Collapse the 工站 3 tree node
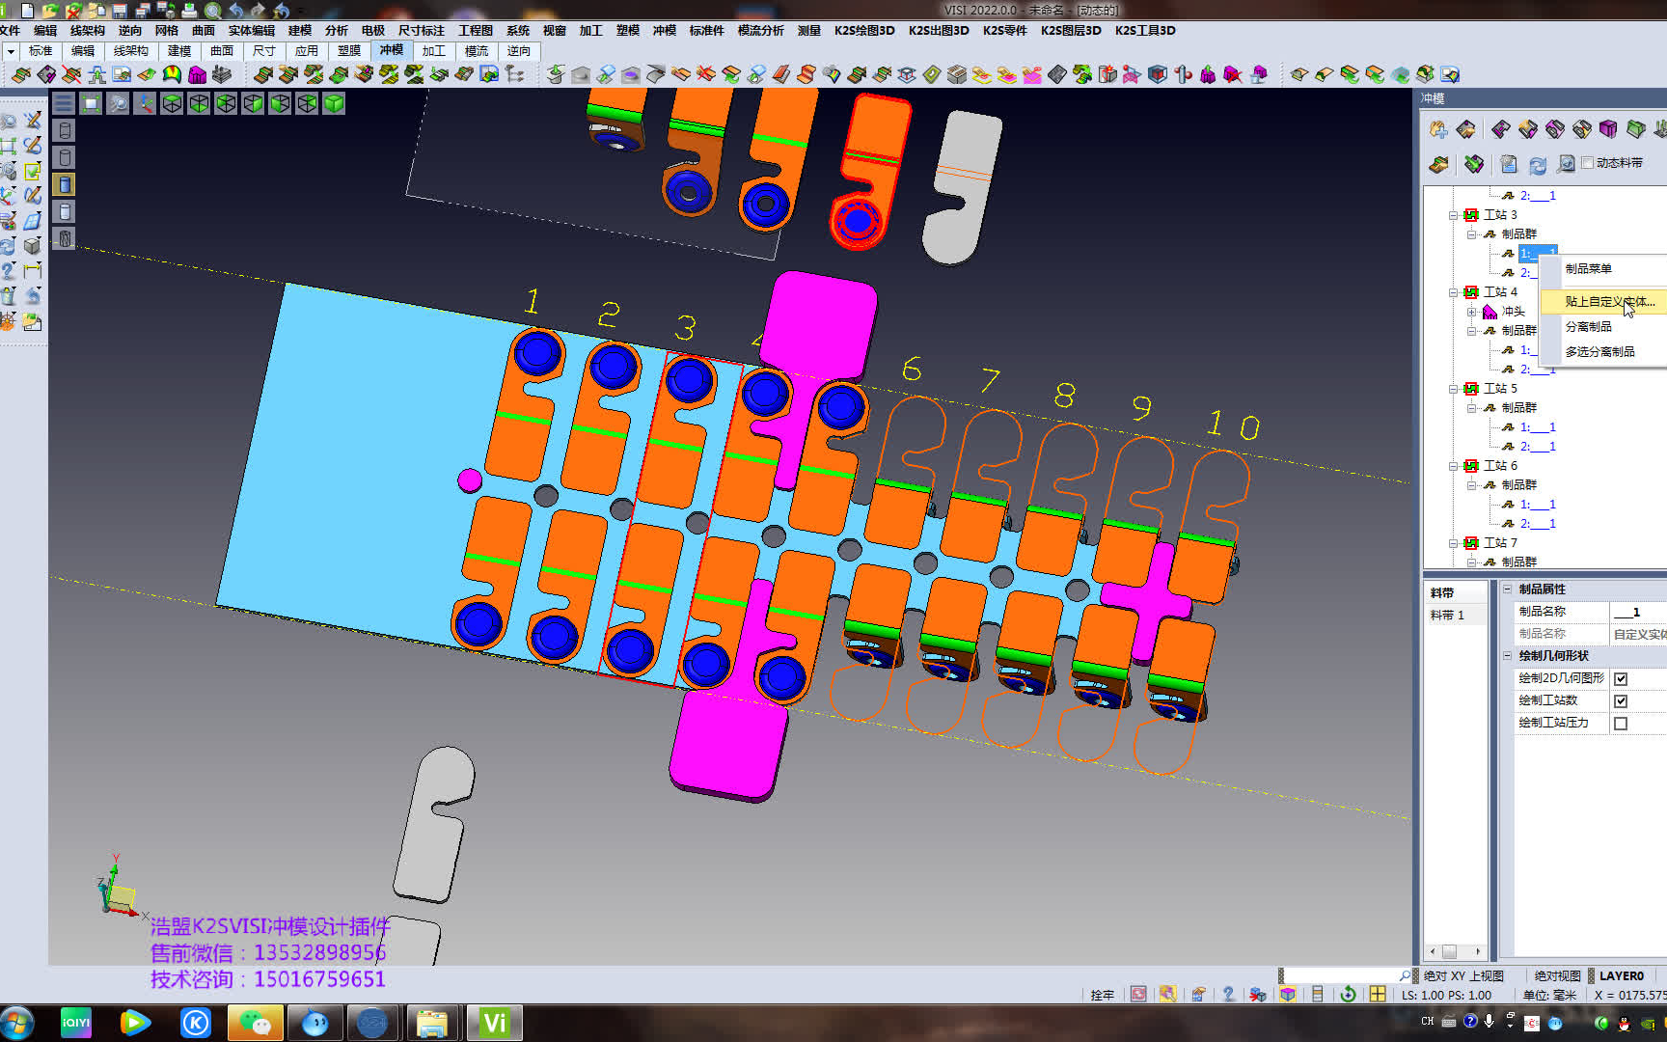This screenshot has width=1667, height=1042. coord(1453,215)
